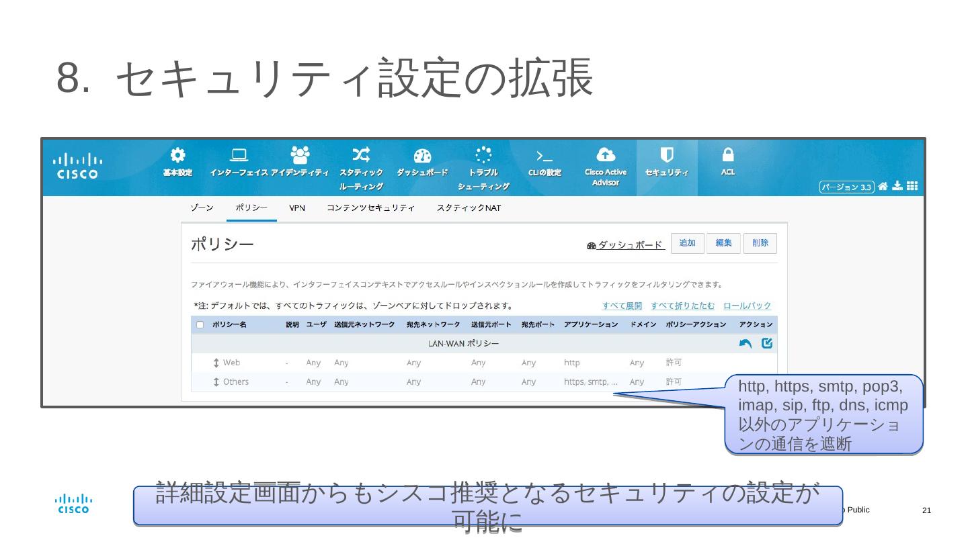Click the 編集 button

724,243
